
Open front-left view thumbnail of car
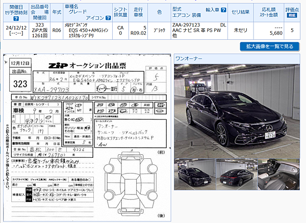point(195,174)
